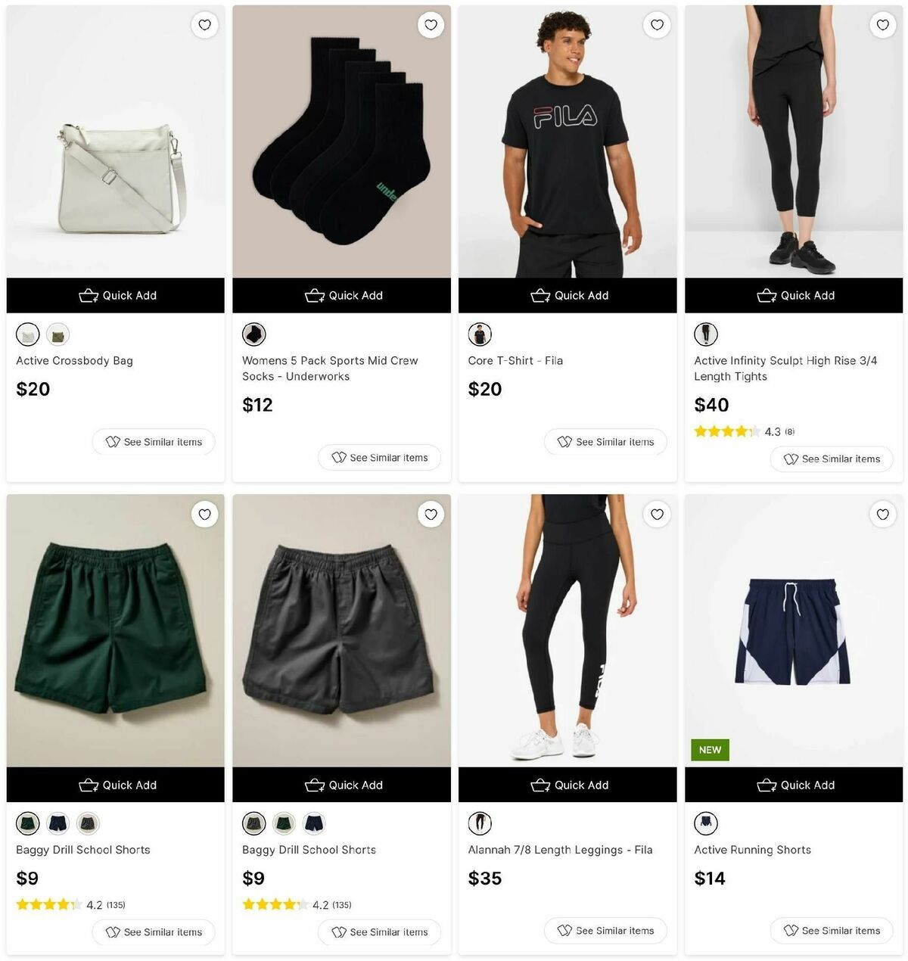Pick the green swatch on the grey drill shorts

coord(284,823)
